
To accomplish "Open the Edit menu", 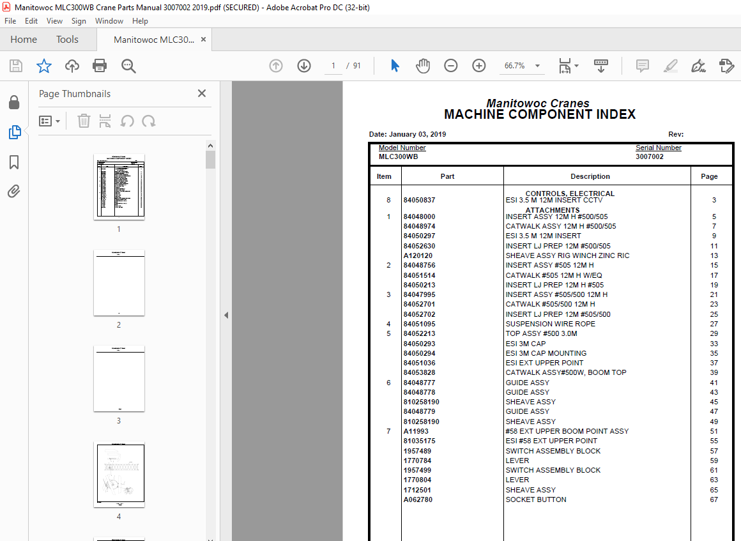I will pyautogui.click(x=31, y=21).
